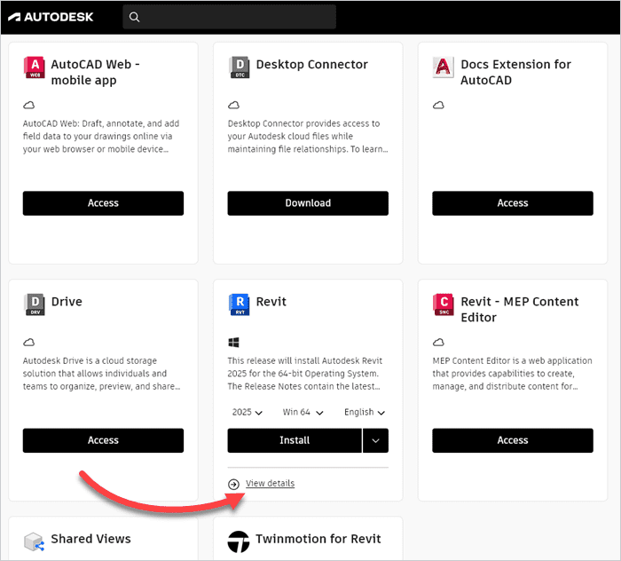Click the Revit product icon
Viewport: 621px width, 561px height.
click(x=240, y=304)
